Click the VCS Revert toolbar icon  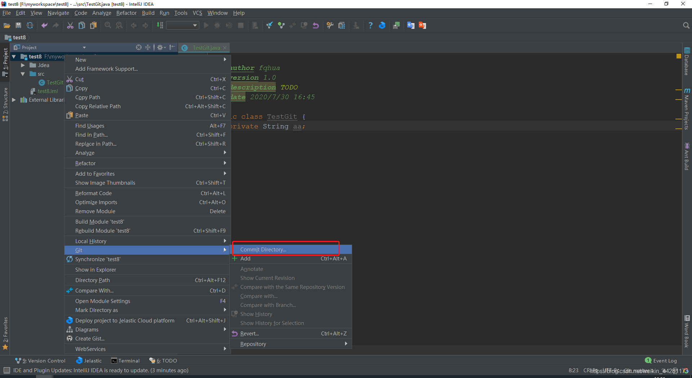(316, 25)
